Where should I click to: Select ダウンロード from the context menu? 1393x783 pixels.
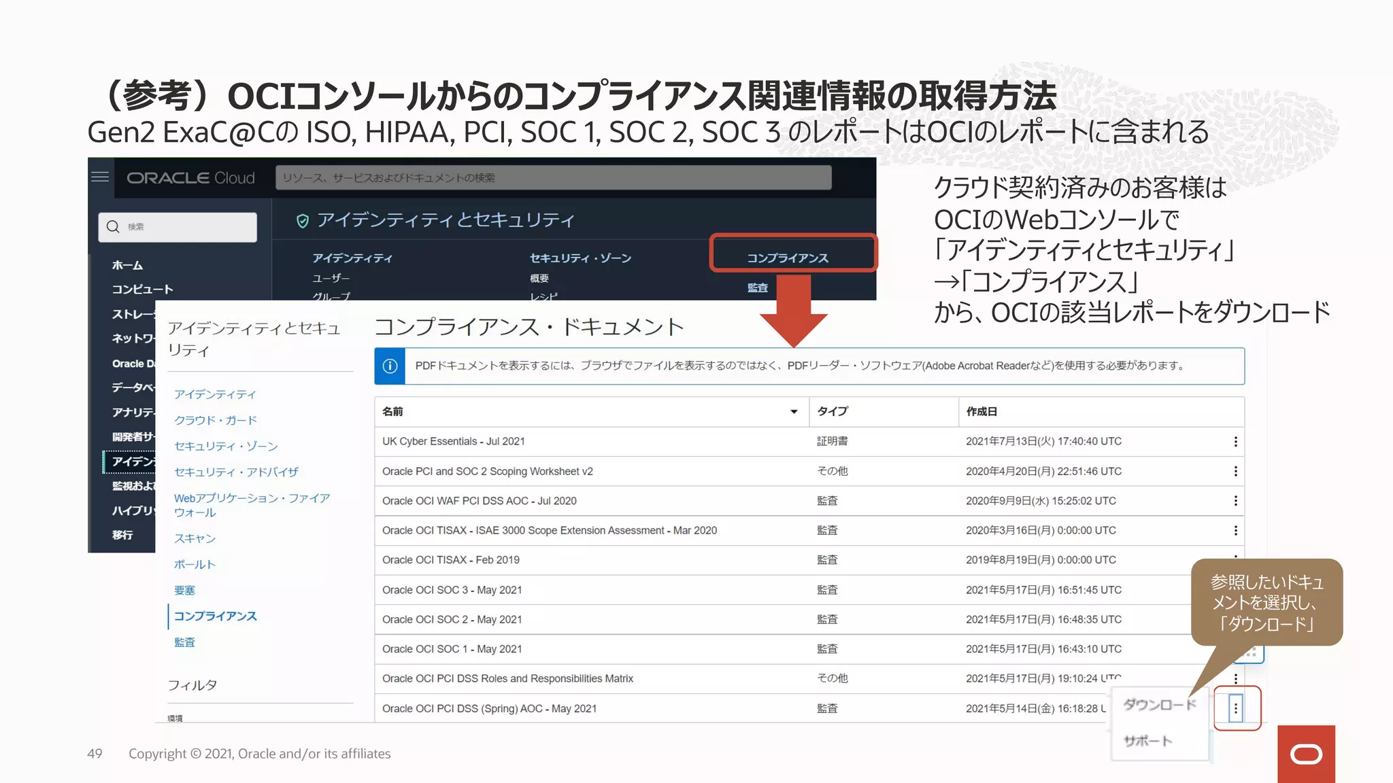click(x=1159, y=705)
